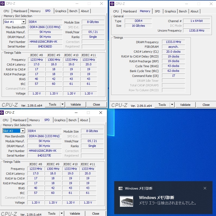Click serial number field 84D536DD

tap(45, 46)
